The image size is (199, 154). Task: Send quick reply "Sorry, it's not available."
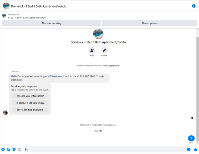click(x=30, y=110)
